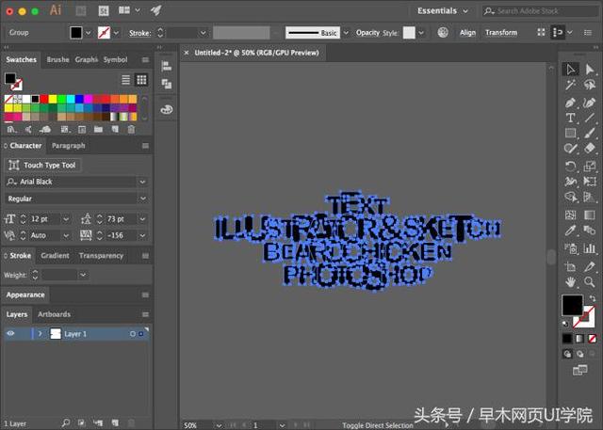The image size is (603, 430).
Task: Switch to the Artboards tab
Action: click(54, 314)
